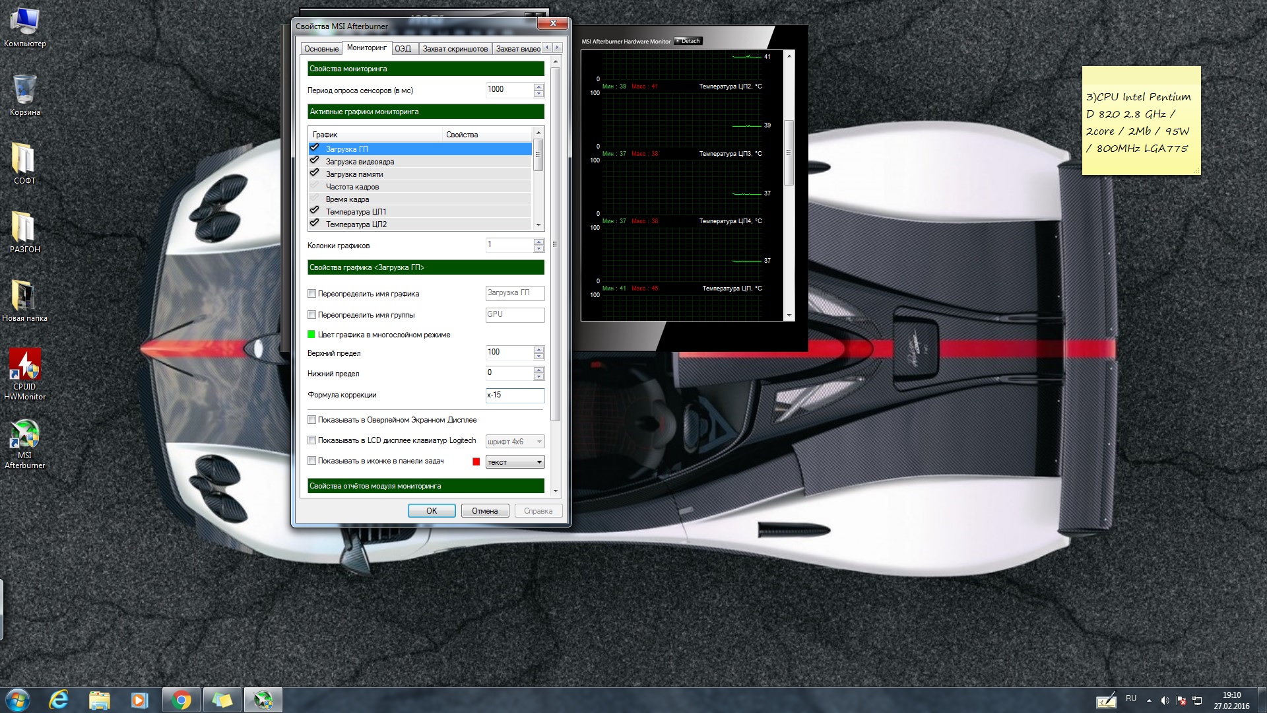The width and height of the screenshot is (1267, 713).
Task: Click the Internet Explorer taskbar icon
Action: pos(59,700)
